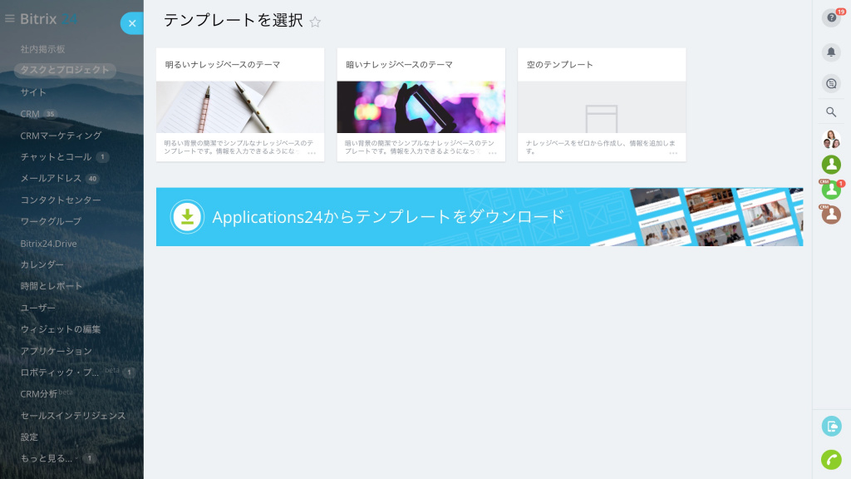Add page to favorites with star icon
This screenshot has width=851, height=479.
point(315,22)
